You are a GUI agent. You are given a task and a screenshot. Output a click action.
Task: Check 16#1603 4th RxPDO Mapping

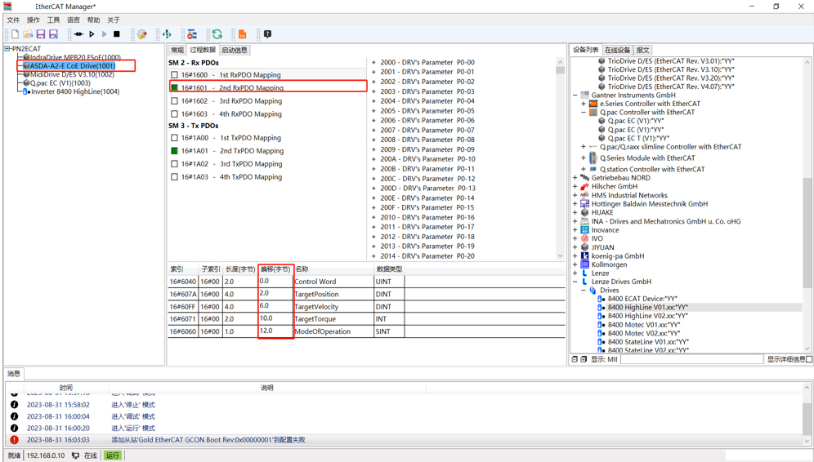[174, 114]
